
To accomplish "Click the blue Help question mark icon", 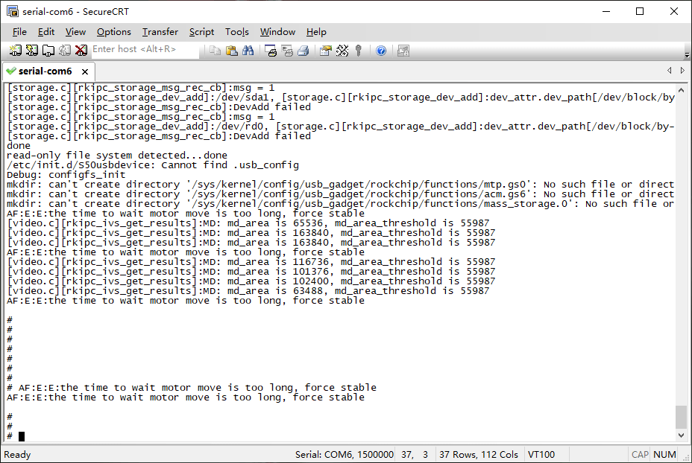I will [x=381, y=51].
